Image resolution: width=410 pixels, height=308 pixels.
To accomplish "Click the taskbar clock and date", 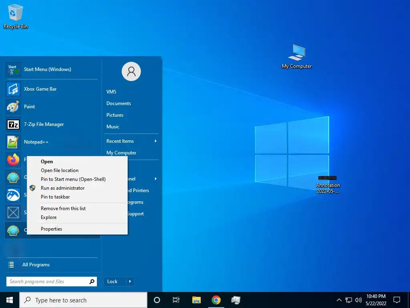I will [376, 300].
